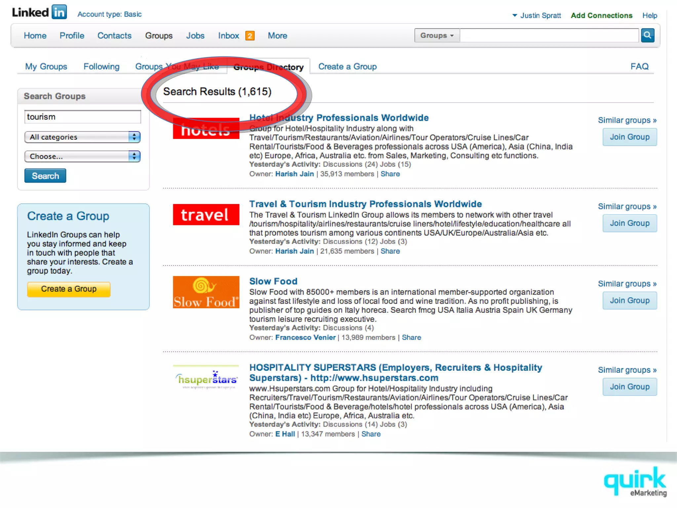Click the Add Connections link
677x508 pixels.
(601, 16)
